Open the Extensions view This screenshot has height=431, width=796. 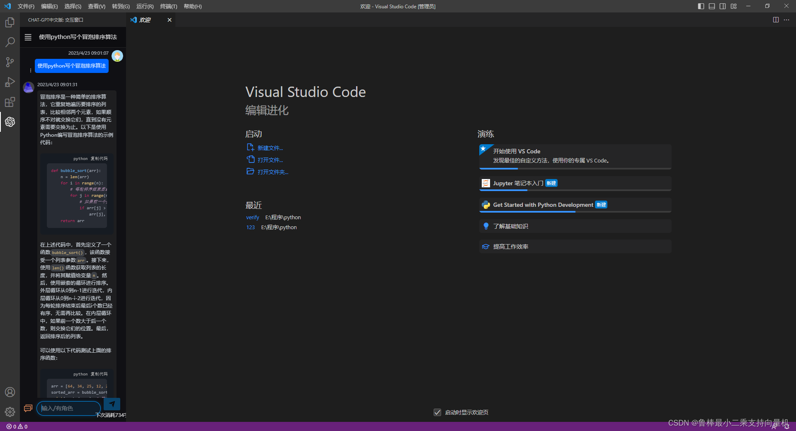(x=10, y=102)
